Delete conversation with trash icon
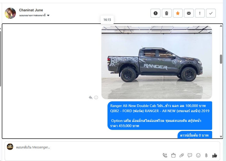Image resolution: width=226 pixels, height=161 pixels. point(167,13)
